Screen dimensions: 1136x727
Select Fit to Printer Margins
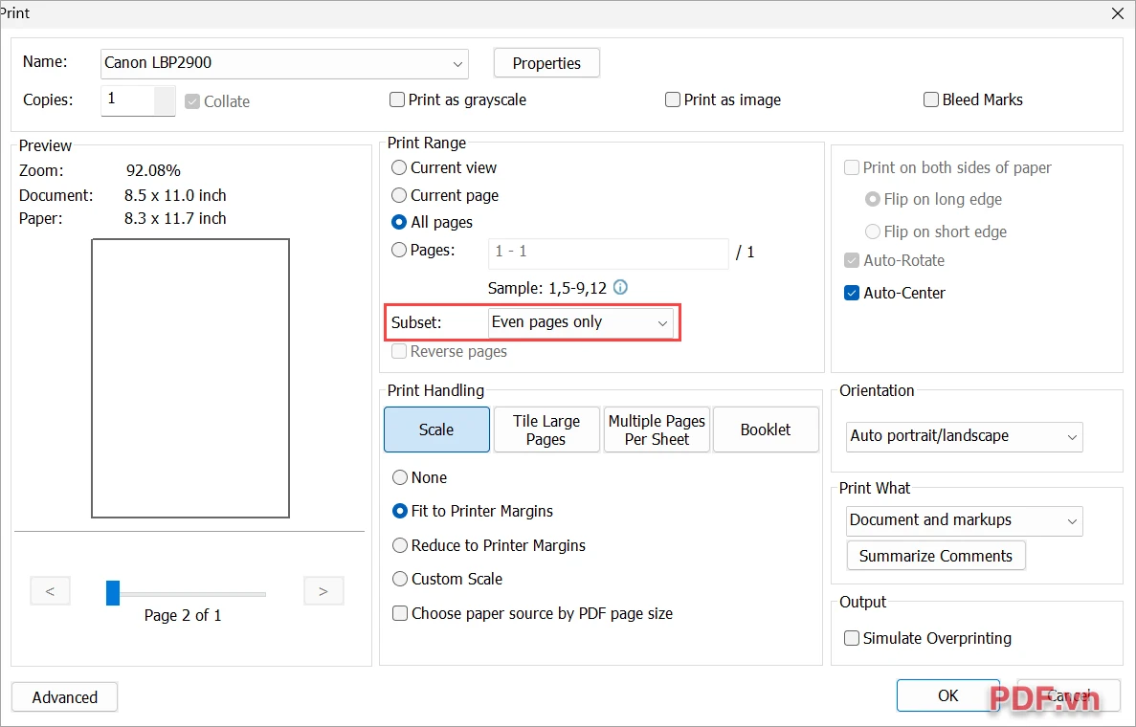coord(399,511)
